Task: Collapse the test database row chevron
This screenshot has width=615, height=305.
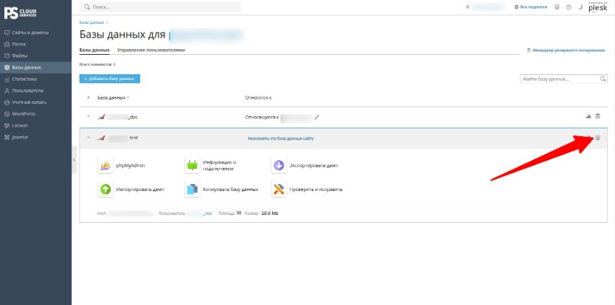Action: pos(88,138)
